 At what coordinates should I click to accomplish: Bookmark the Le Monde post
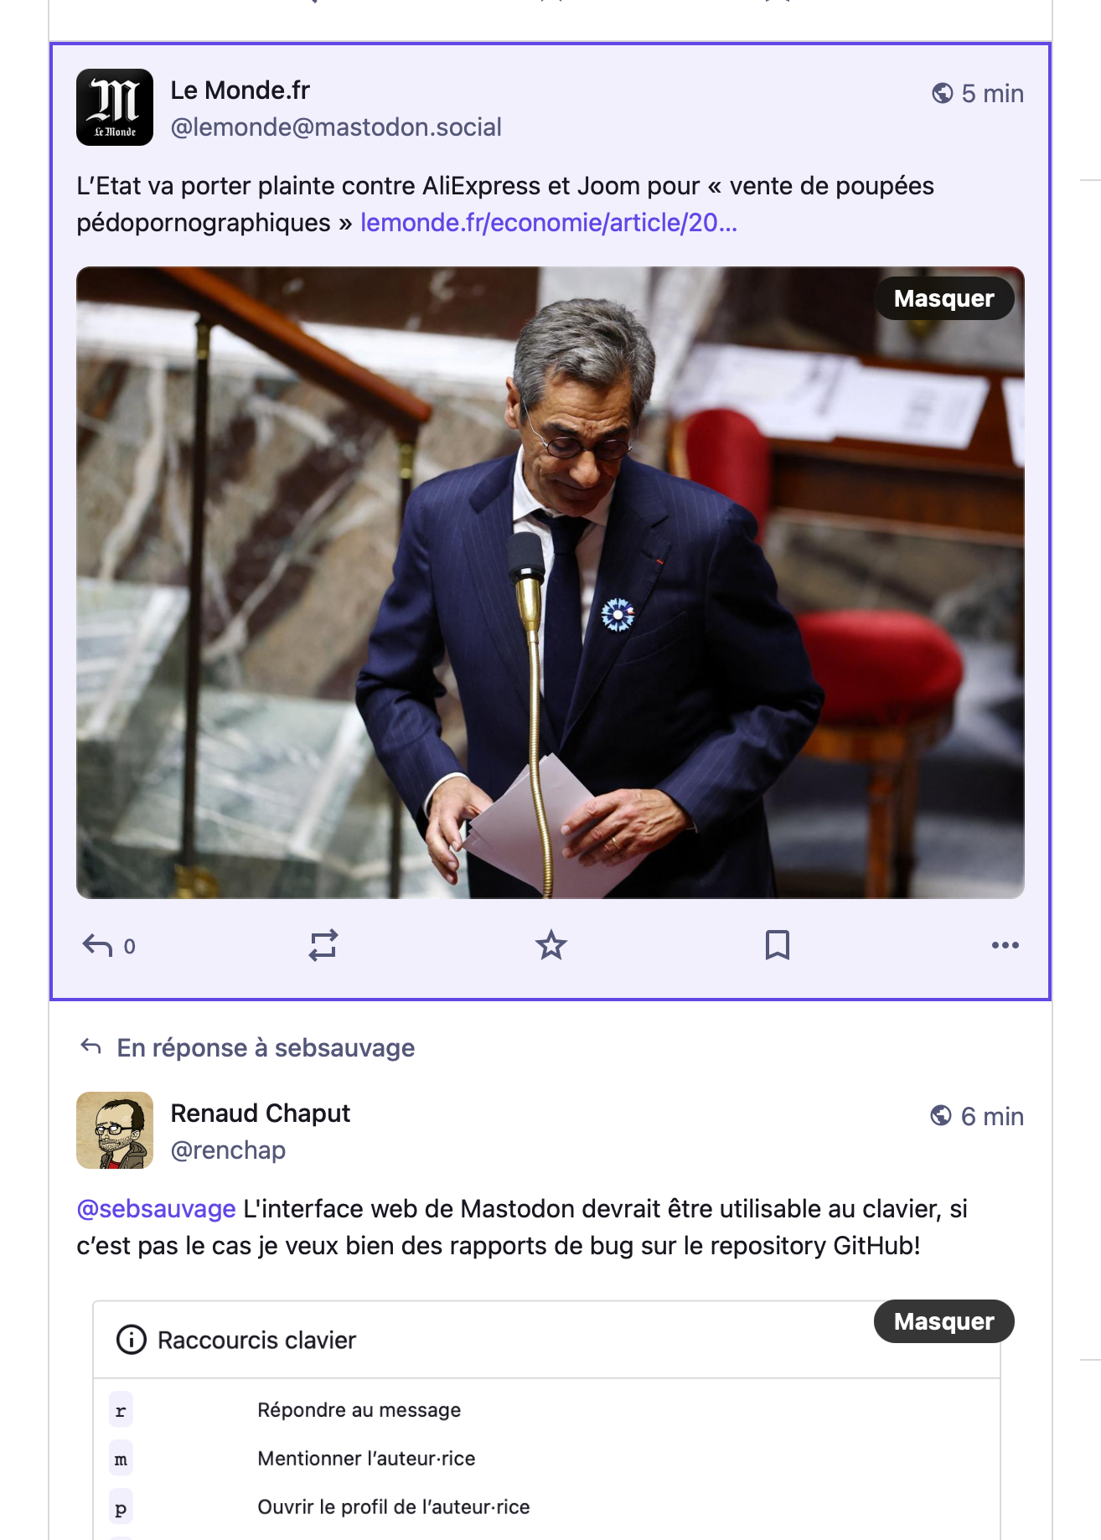(x=778, y=945)
